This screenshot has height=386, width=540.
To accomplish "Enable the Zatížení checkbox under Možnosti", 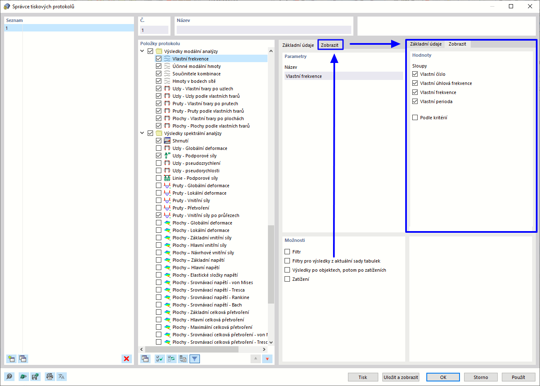I will [287, 279].
